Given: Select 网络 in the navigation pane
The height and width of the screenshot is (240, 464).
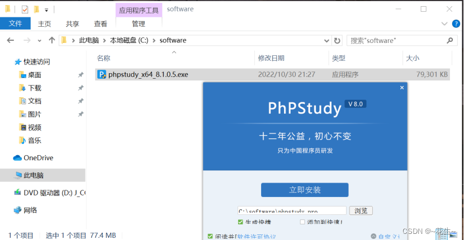Looking at the screenshot, I should pos(30,210).
